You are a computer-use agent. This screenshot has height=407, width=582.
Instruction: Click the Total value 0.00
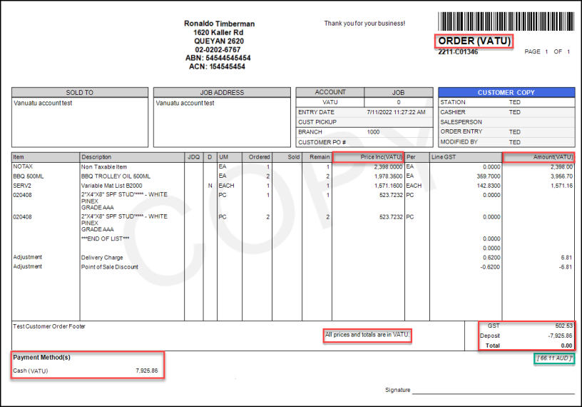click(x=566, y=346)
